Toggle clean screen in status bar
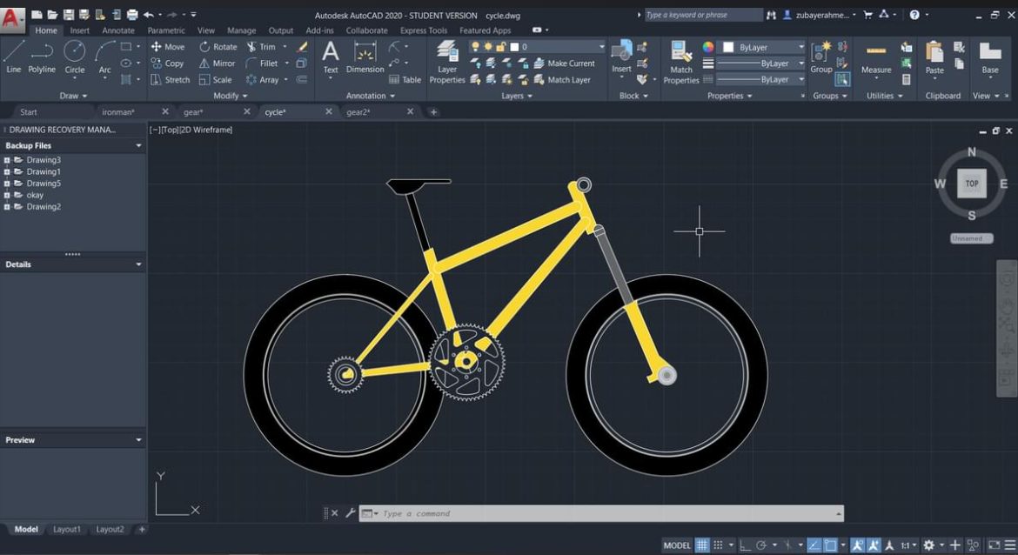 click(x=994, y=545)
